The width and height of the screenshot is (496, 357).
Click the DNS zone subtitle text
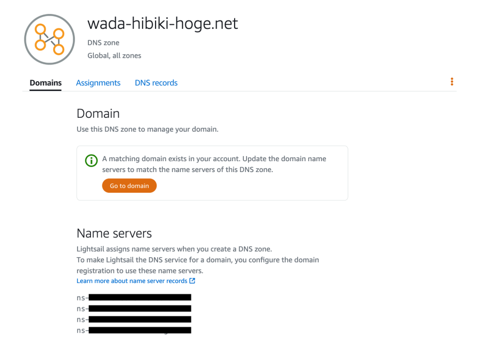click(103, 42)
